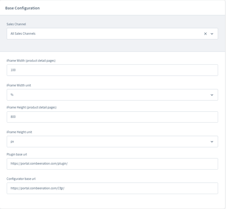Clear the Sales Channel selection with X

click(x=205, y=34)
